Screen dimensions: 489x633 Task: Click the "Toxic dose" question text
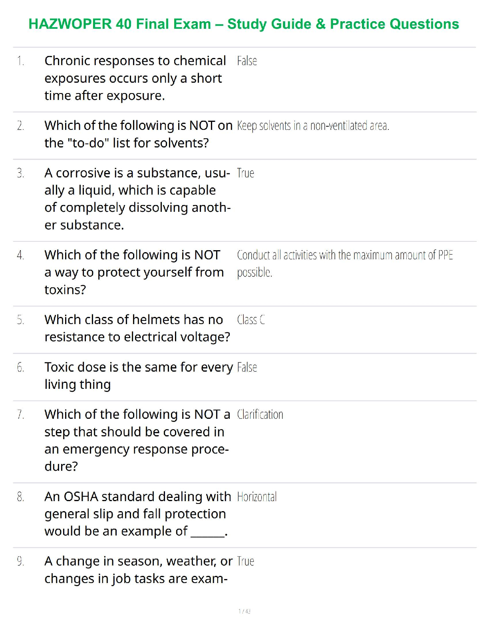pyautogui.click(x=138, y=376)
